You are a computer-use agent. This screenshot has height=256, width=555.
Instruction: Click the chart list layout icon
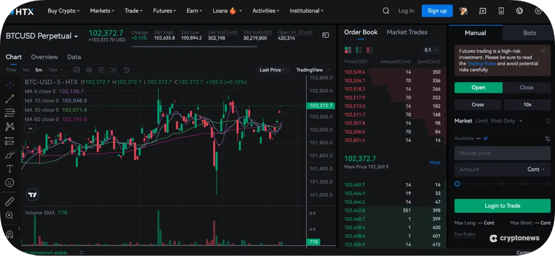[x=102, y=70]
